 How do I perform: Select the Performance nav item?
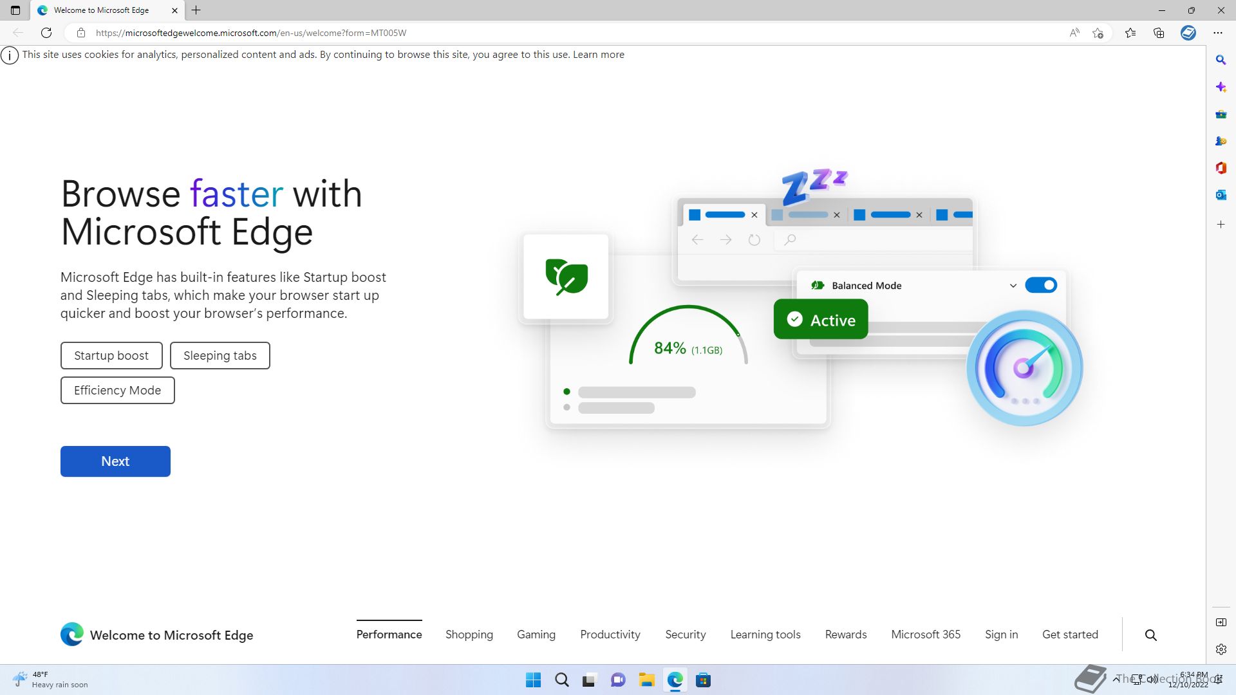[389, 635]
